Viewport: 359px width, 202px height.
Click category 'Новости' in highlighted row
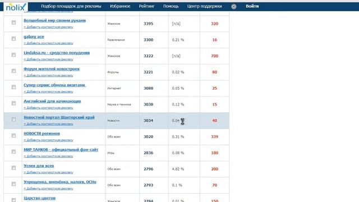click(x=113, y=121)
